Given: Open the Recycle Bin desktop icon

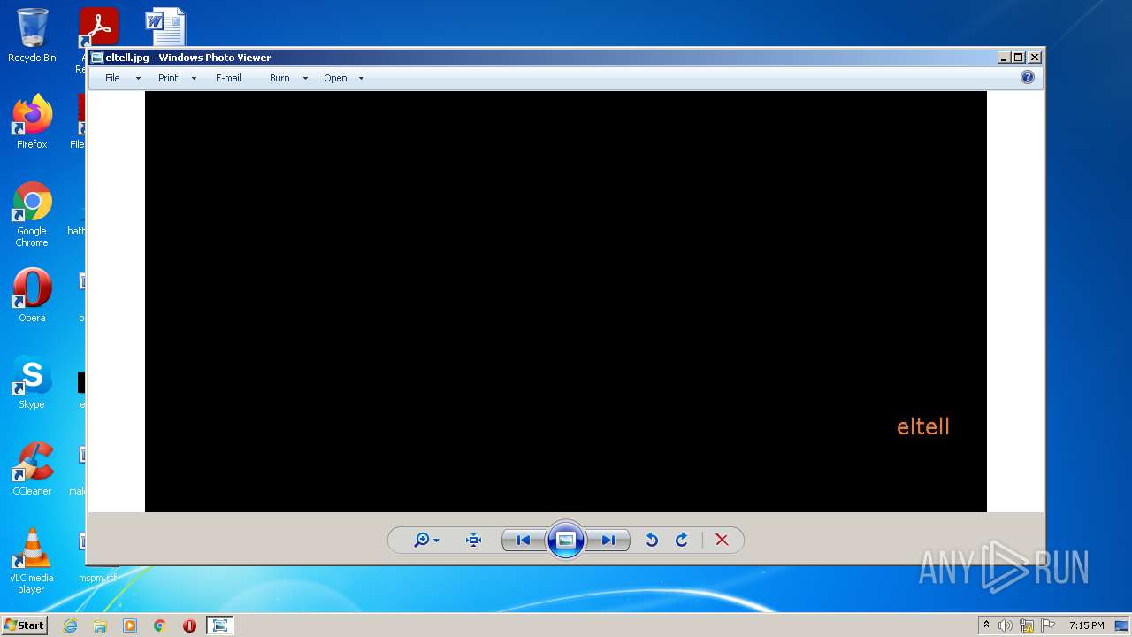Looking at the screenshot, I should click(32, 35).
